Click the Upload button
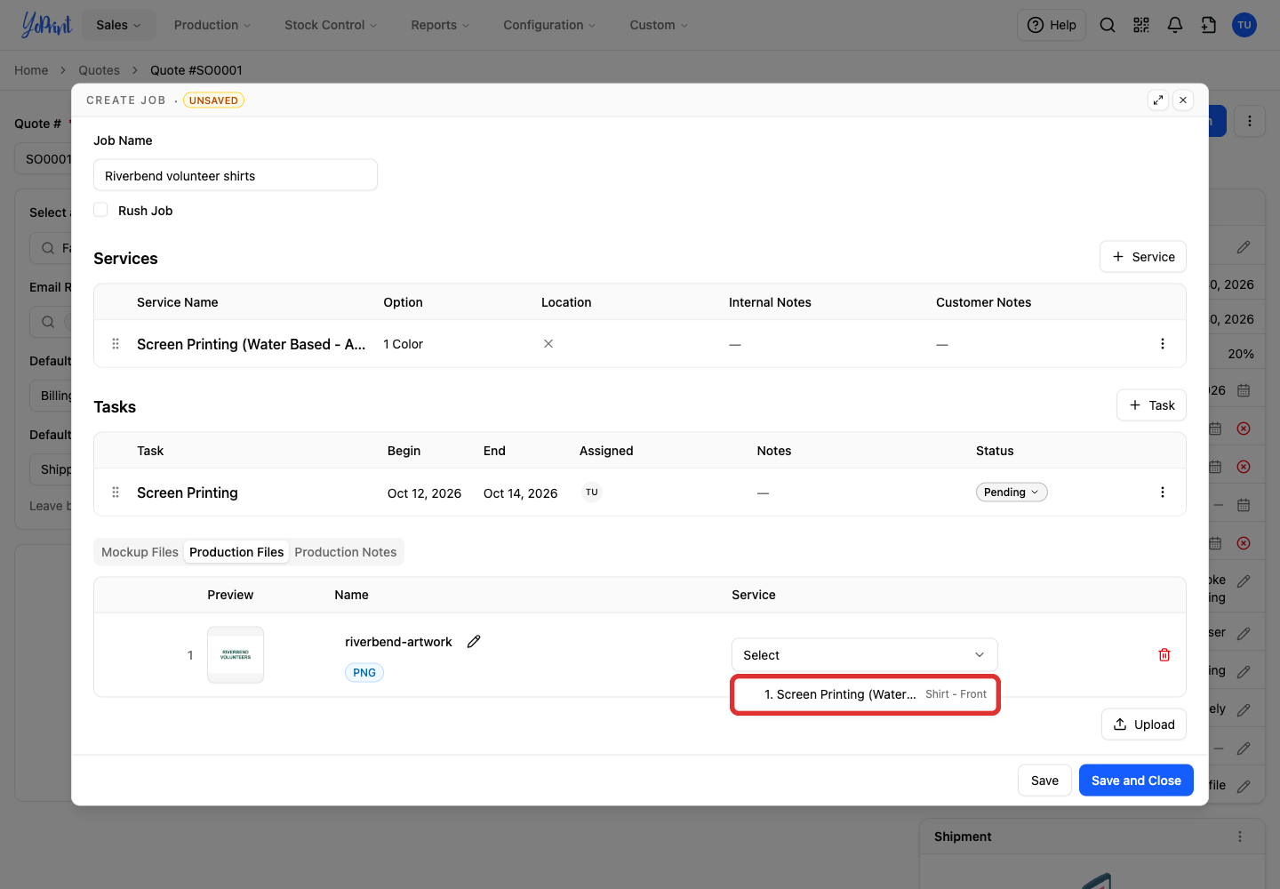 coord(1144,725)
